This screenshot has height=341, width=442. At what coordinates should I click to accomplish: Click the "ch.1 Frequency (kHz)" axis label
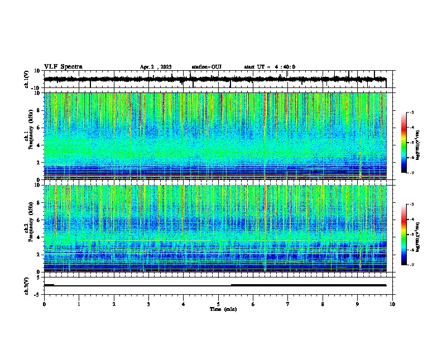28,129
